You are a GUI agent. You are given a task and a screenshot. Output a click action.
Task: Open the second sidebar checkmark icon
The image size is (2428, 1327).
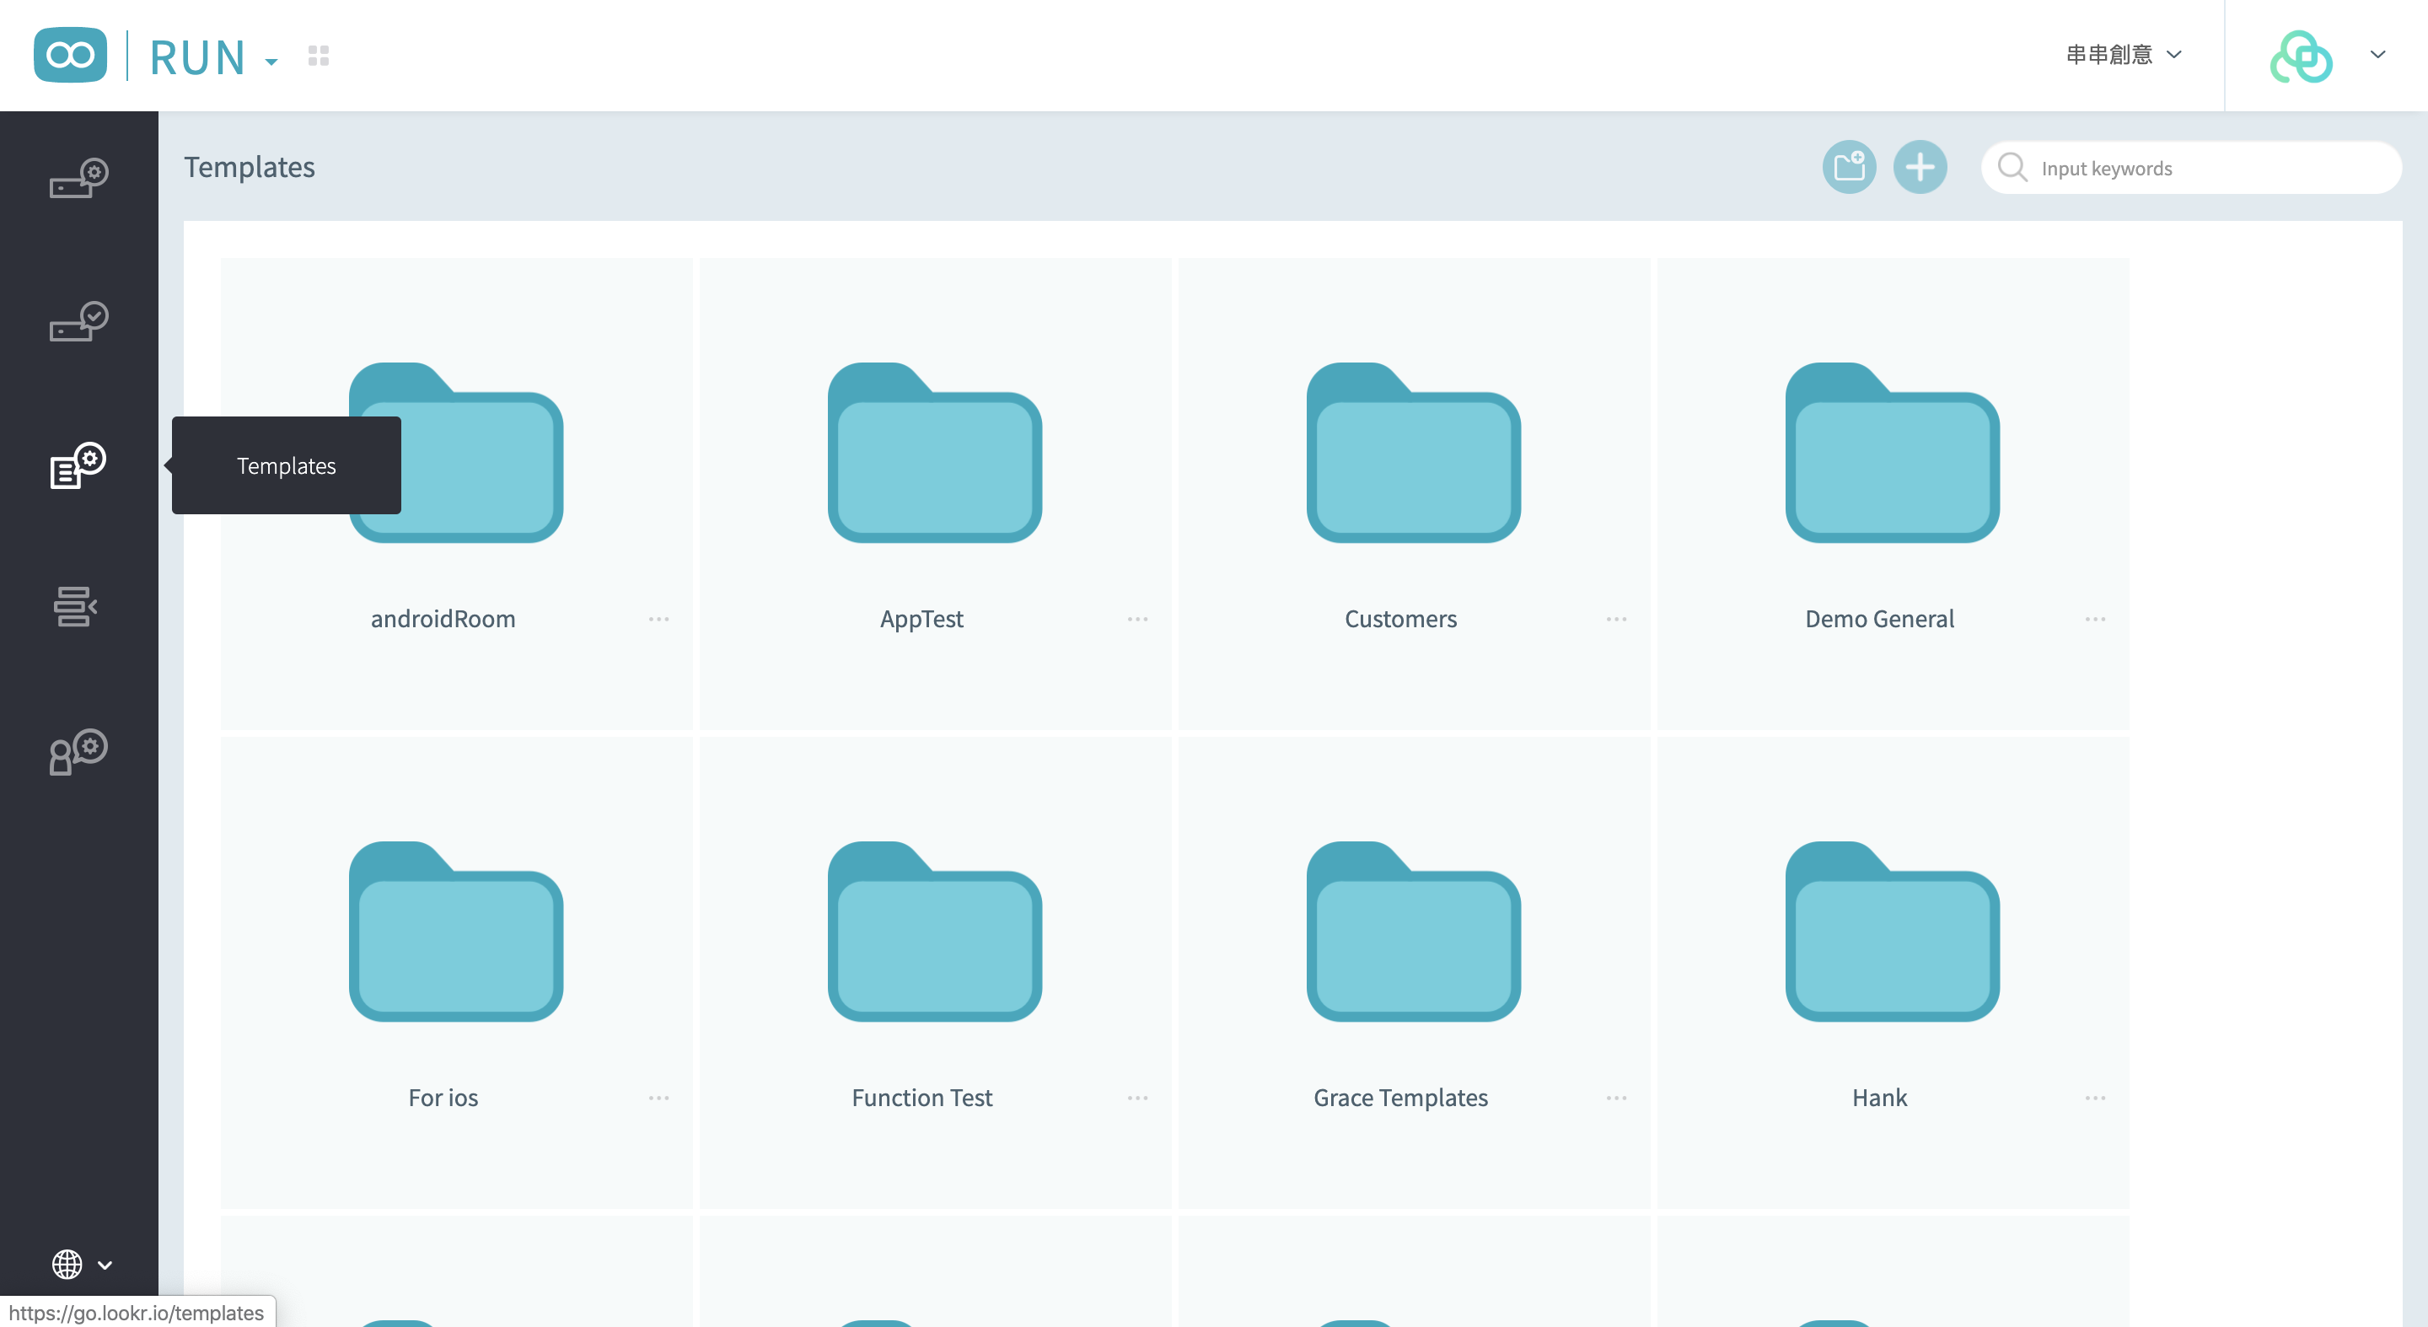pyautogui.click(x=78, y=321)
